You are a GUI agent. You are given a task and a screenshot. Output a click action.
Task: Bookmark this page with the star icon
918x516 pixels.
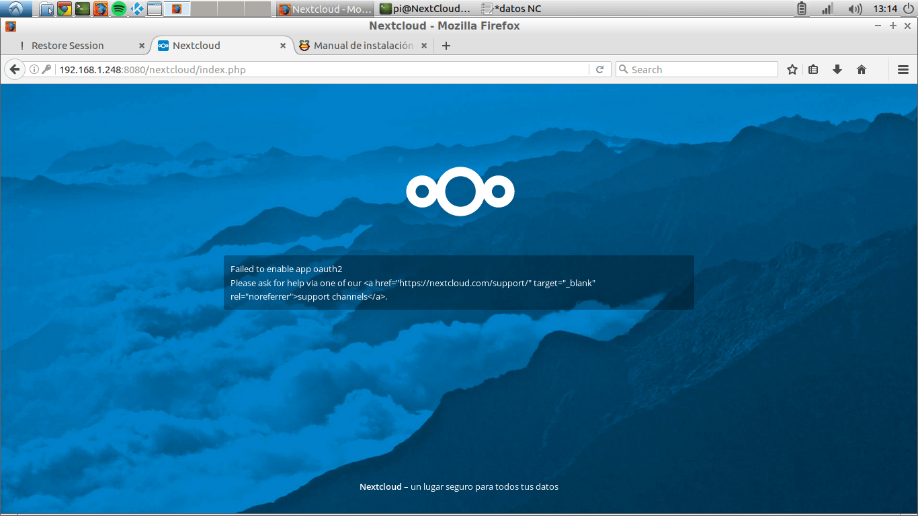pyautogui.click(x=792, y=69)
